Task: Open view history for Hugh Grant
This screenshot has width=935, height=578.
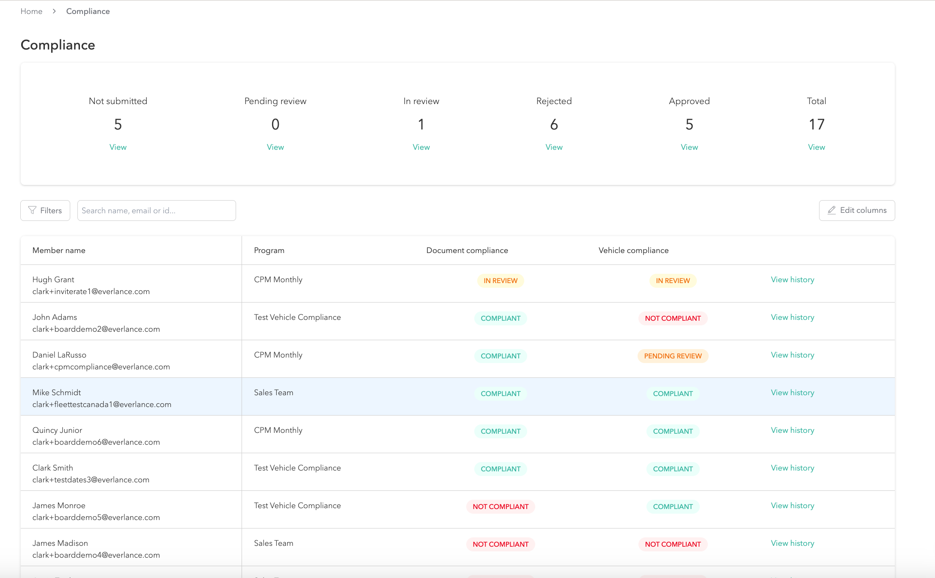Action: tap(792, 280)
